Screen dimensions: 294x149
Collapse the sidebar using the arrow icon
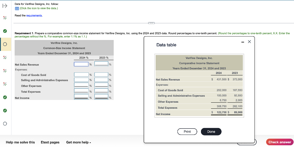[x=5, y=6]
